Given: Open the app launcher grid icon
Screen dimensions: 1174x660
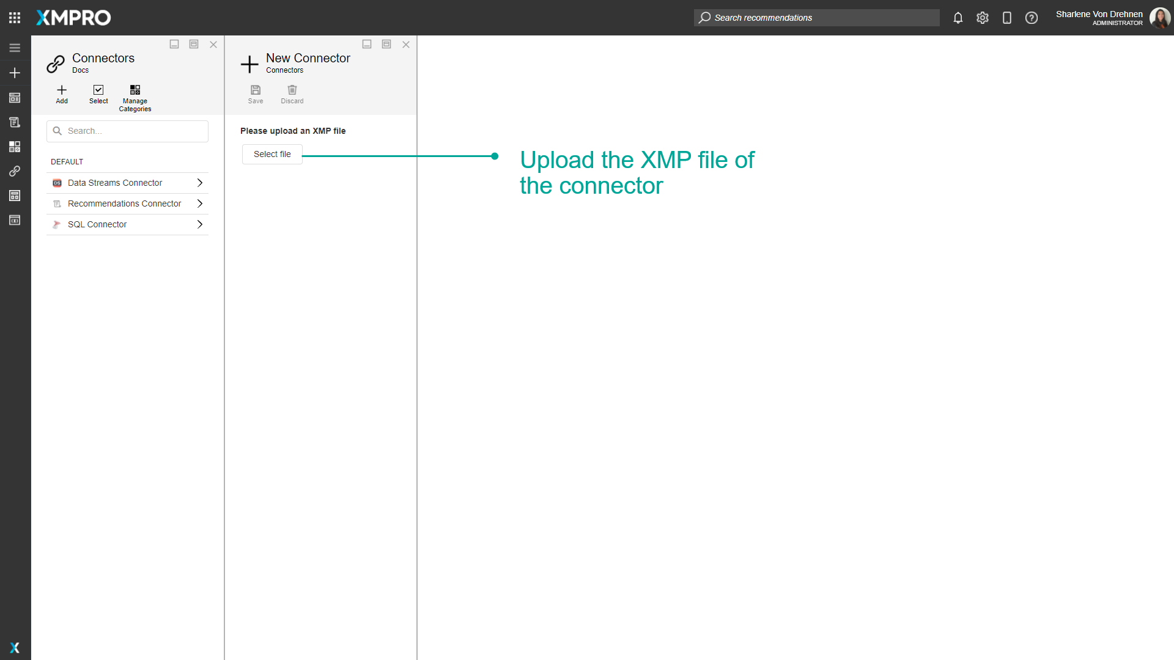Looking at the screenshot, I should pyautogui.click(x=15, y=18).
